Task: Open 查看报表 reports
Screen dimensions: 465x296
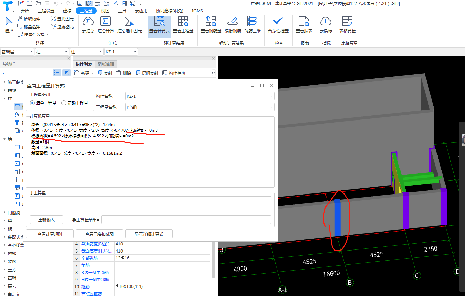Action: [304, 25]
